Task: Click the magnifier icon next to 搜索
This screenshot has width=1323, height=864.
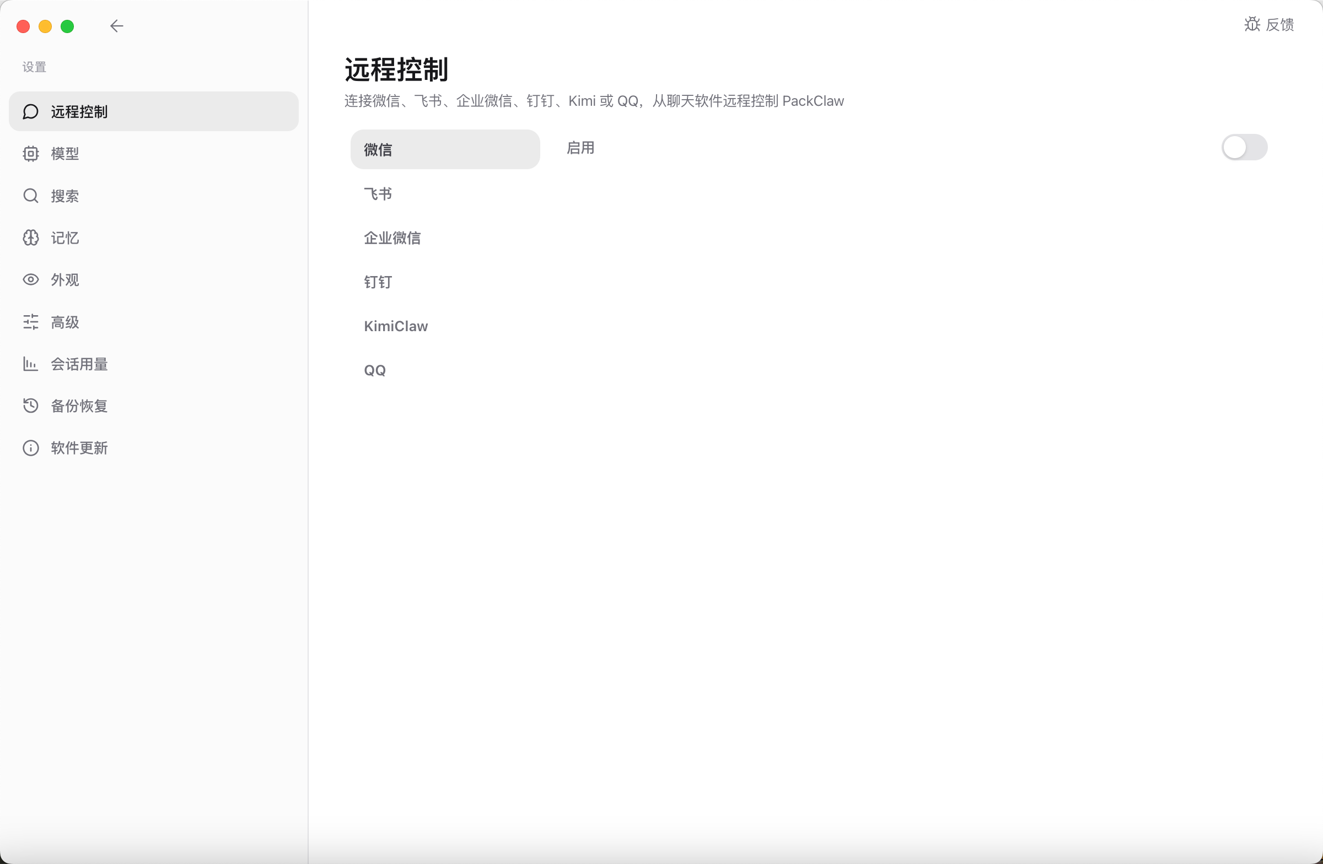Action: pos(30,196)
